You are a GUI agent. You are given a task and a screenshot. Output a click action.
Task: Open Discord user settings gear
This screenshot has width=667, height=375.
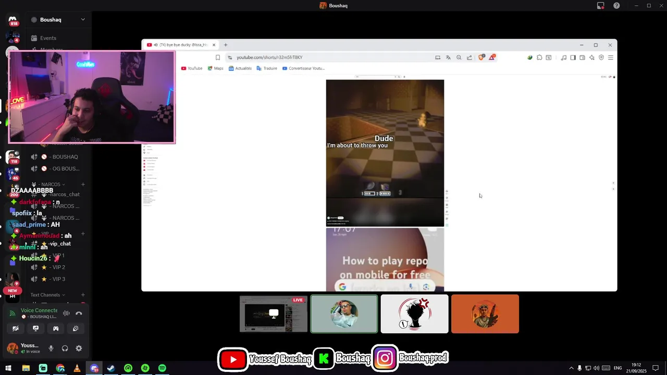(x=79, y=348)
